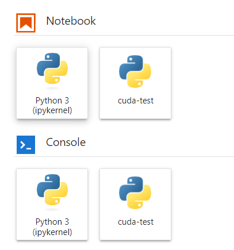Open a Python 3 (ipykernel) console

coord(52,205)
